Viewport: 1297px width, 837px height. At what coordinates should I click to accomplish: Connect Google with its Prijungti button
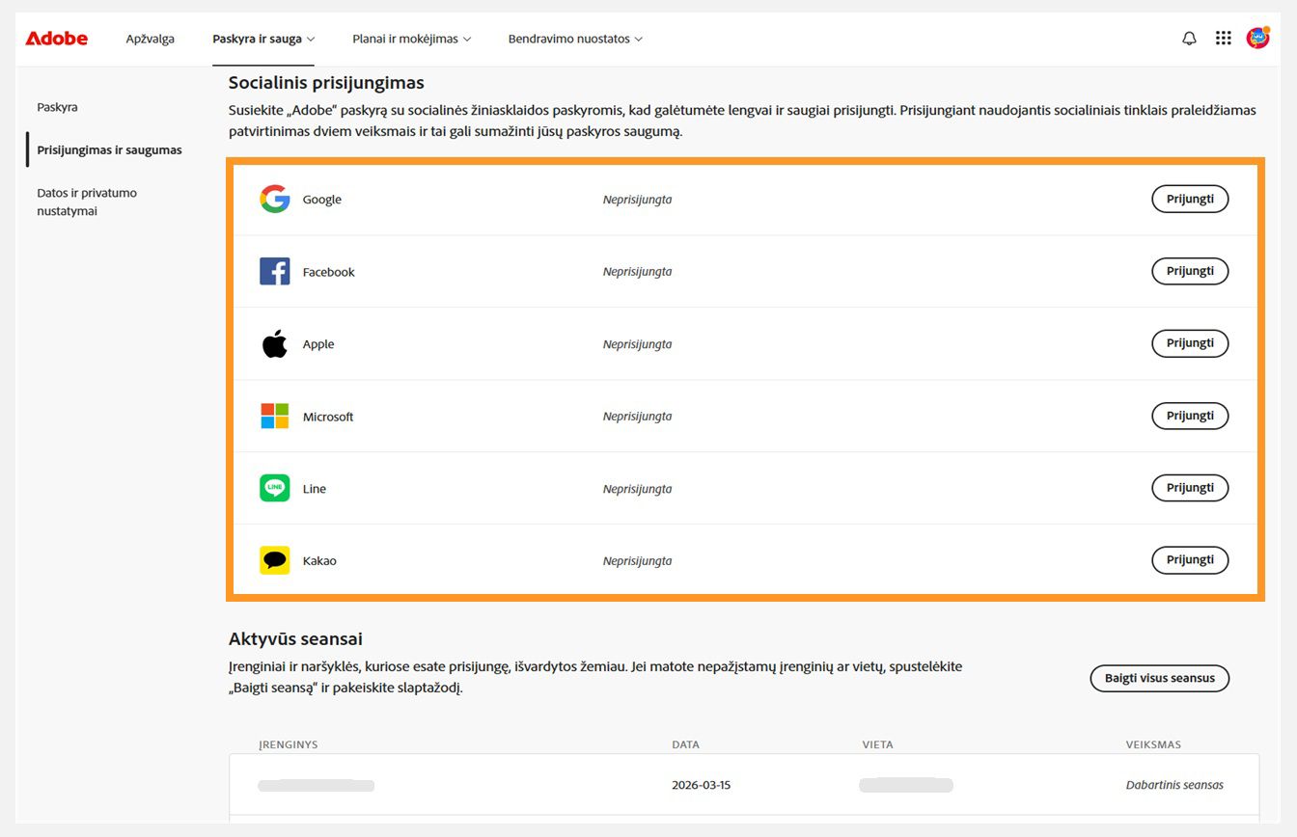coord(1190,199)
